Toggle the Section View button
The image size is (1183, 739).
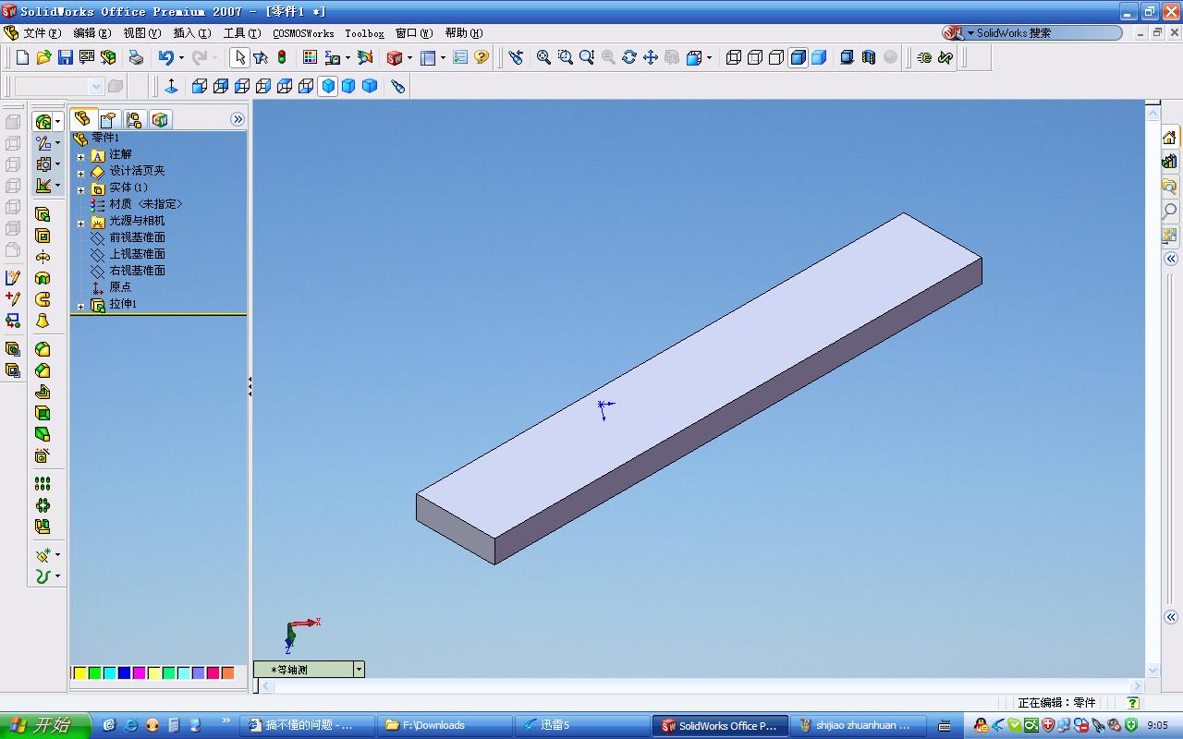(x=868, y=57)
